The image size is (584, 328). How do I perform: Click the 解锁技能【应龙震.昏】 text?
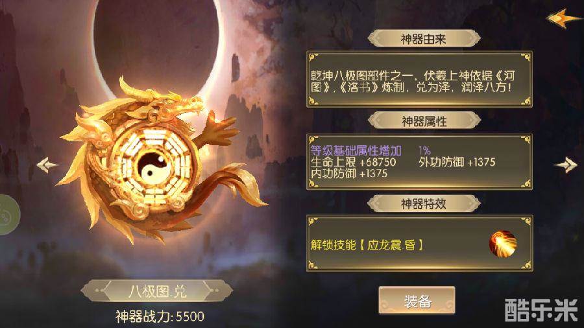pos(367,244)
